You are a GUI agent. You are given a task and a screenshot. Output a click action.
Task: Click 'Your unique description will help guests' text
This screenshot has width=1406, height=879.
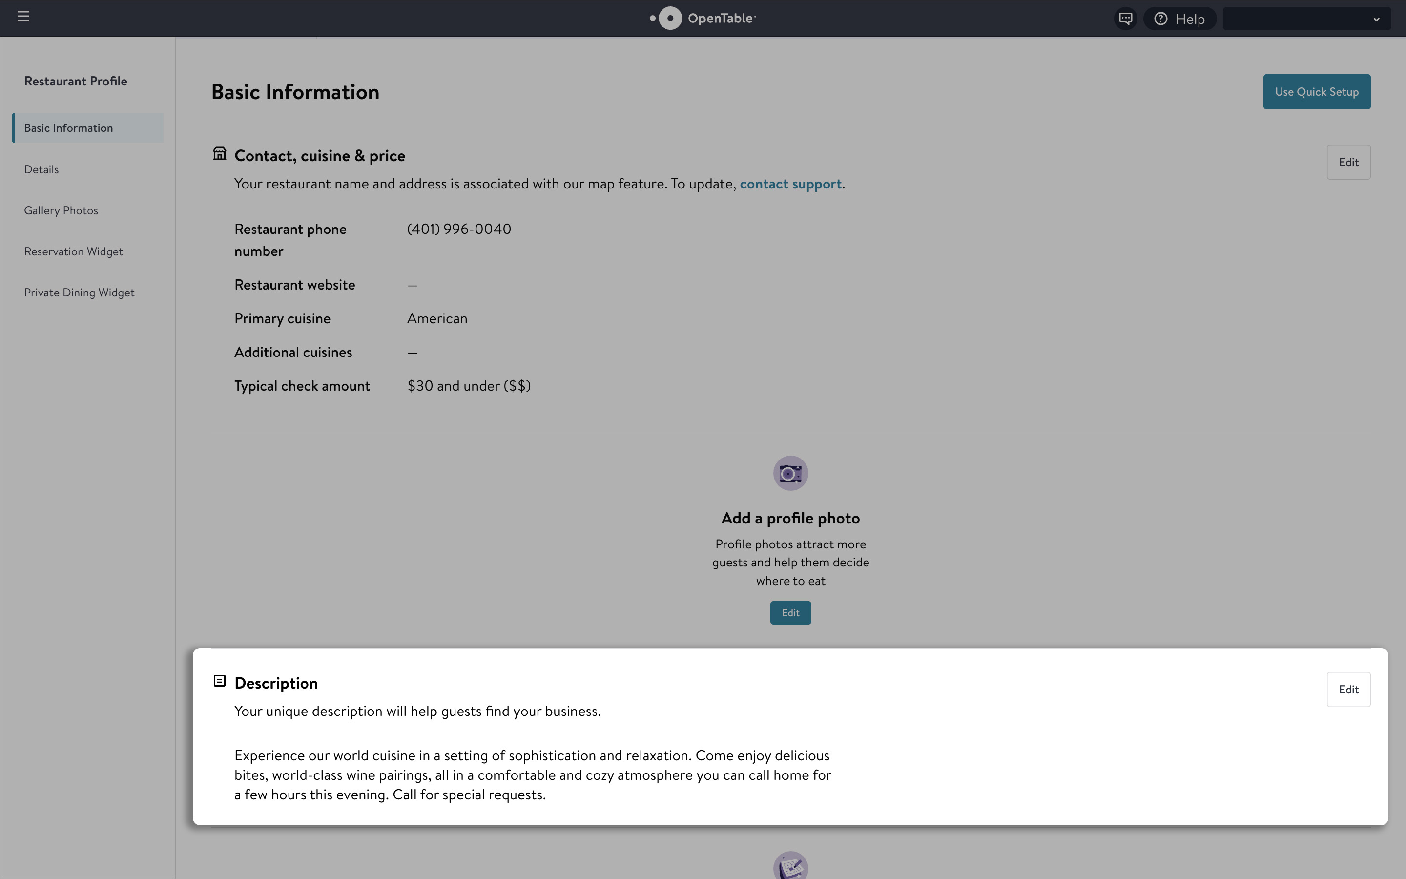pos(417,711)
